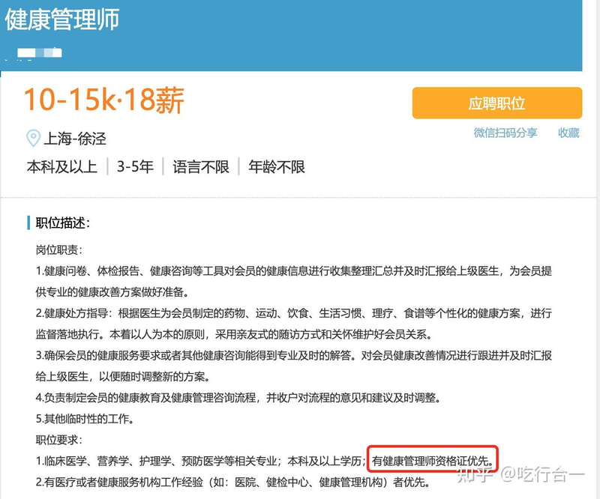Screen dimensions: 600x499
Task: Open the 微信扫码分享 share link
Action: (505, 133)
